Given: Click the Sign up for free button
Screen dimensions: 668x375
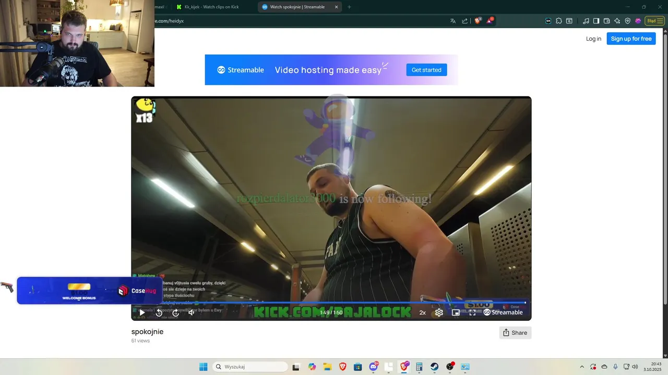Looking at the screenshot, I should (631, 39).
